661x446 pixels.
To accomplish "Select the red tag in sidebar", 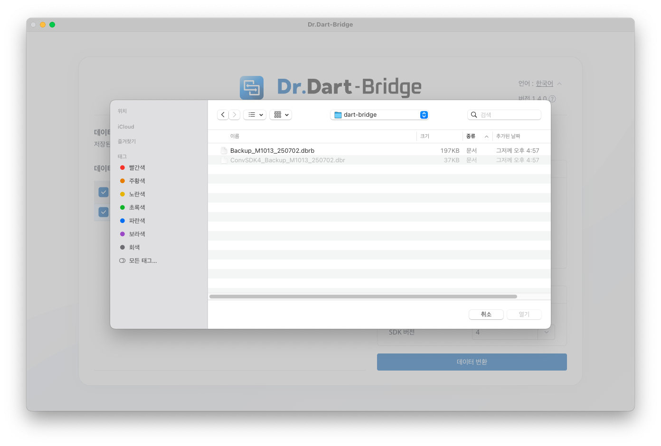I will (137, 167).
